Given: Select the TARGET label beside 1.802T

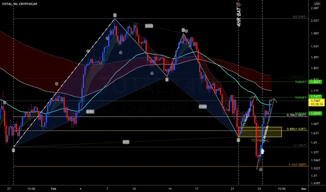Looking at the screenshot, I should point(300,82).
